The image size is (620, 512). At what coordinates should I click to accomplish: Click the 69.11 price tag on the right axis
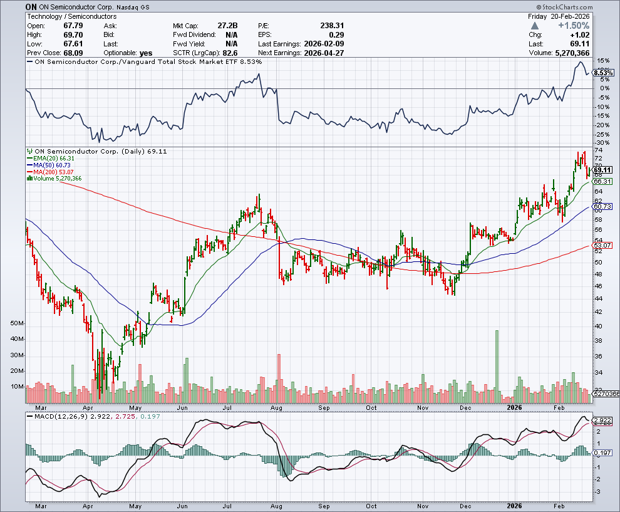pyautogui.click(x=603, y=170)
